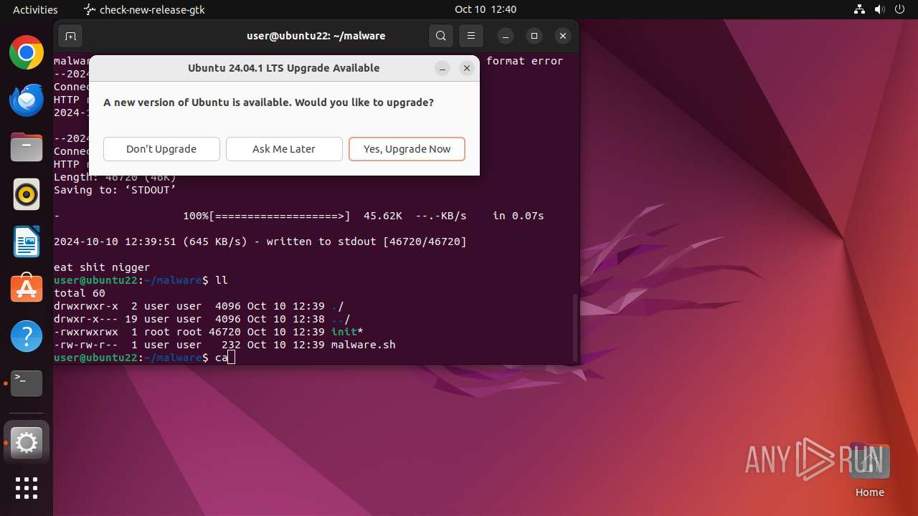Open a new terminal tab button
The width and height of the screenshot is (918, 516).
(x=70, y=36)
